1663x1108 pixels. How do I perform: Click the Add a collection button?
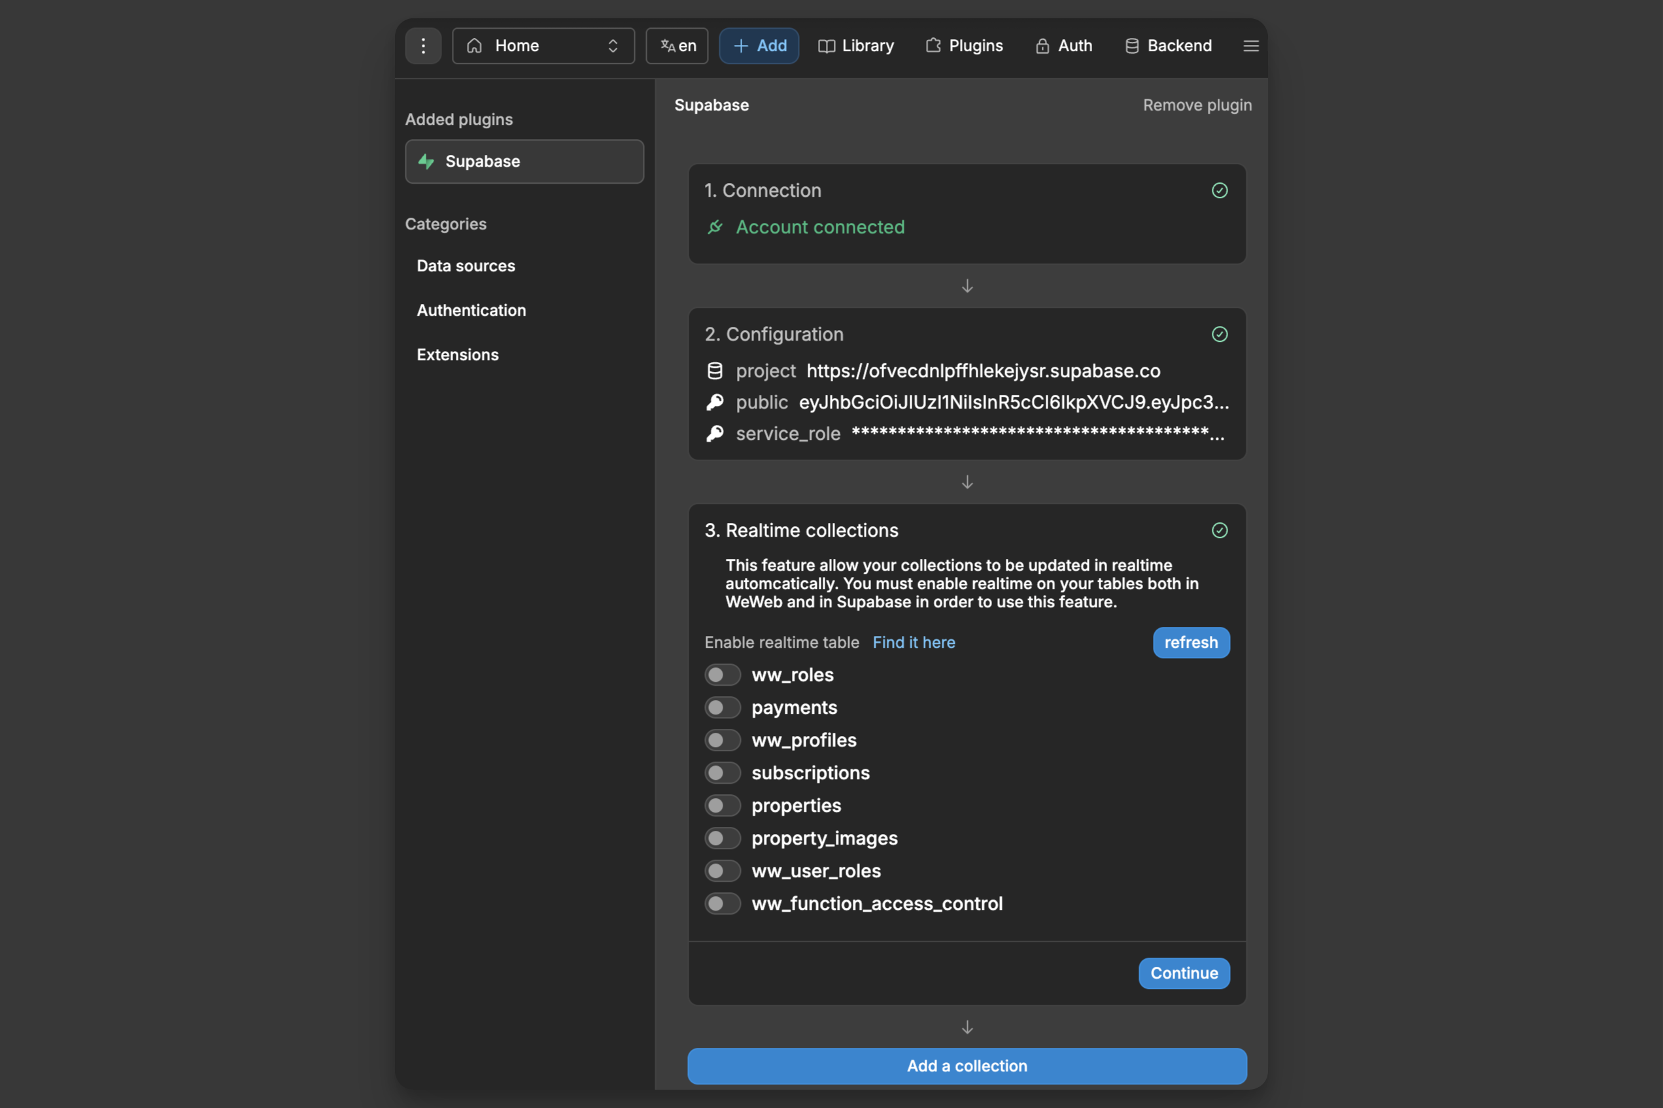pyautogui.click(x=967, y=1066)
